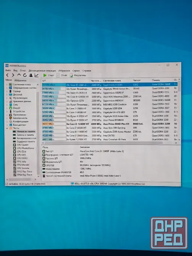Click the Refresh toolbar icon
The width and height of the screenshot is (192, 256).
click(25, 75)
